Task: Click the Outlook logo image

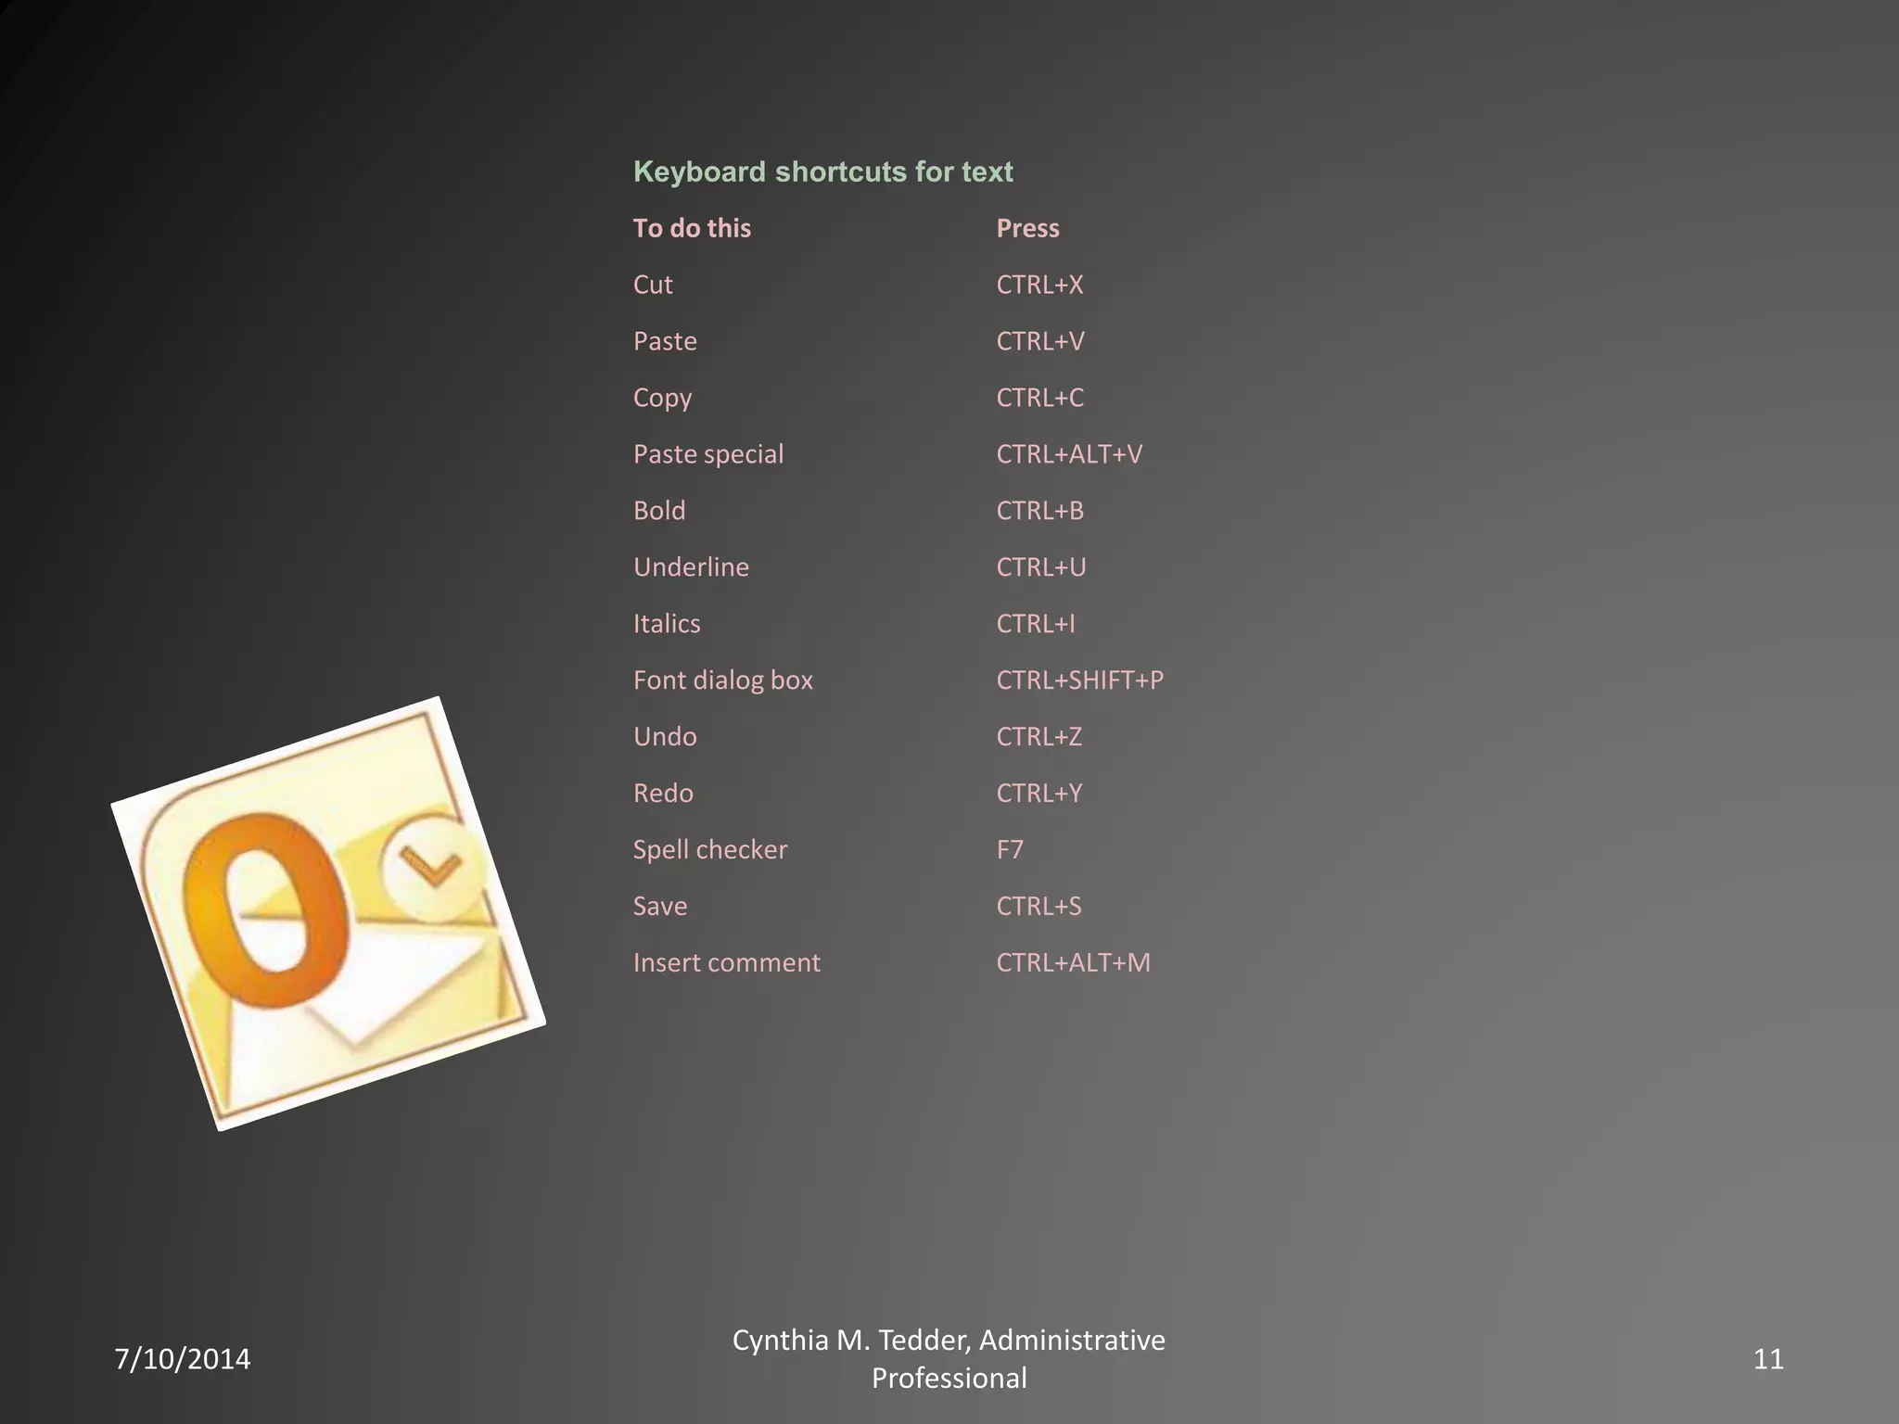Action: pos(328,913)
